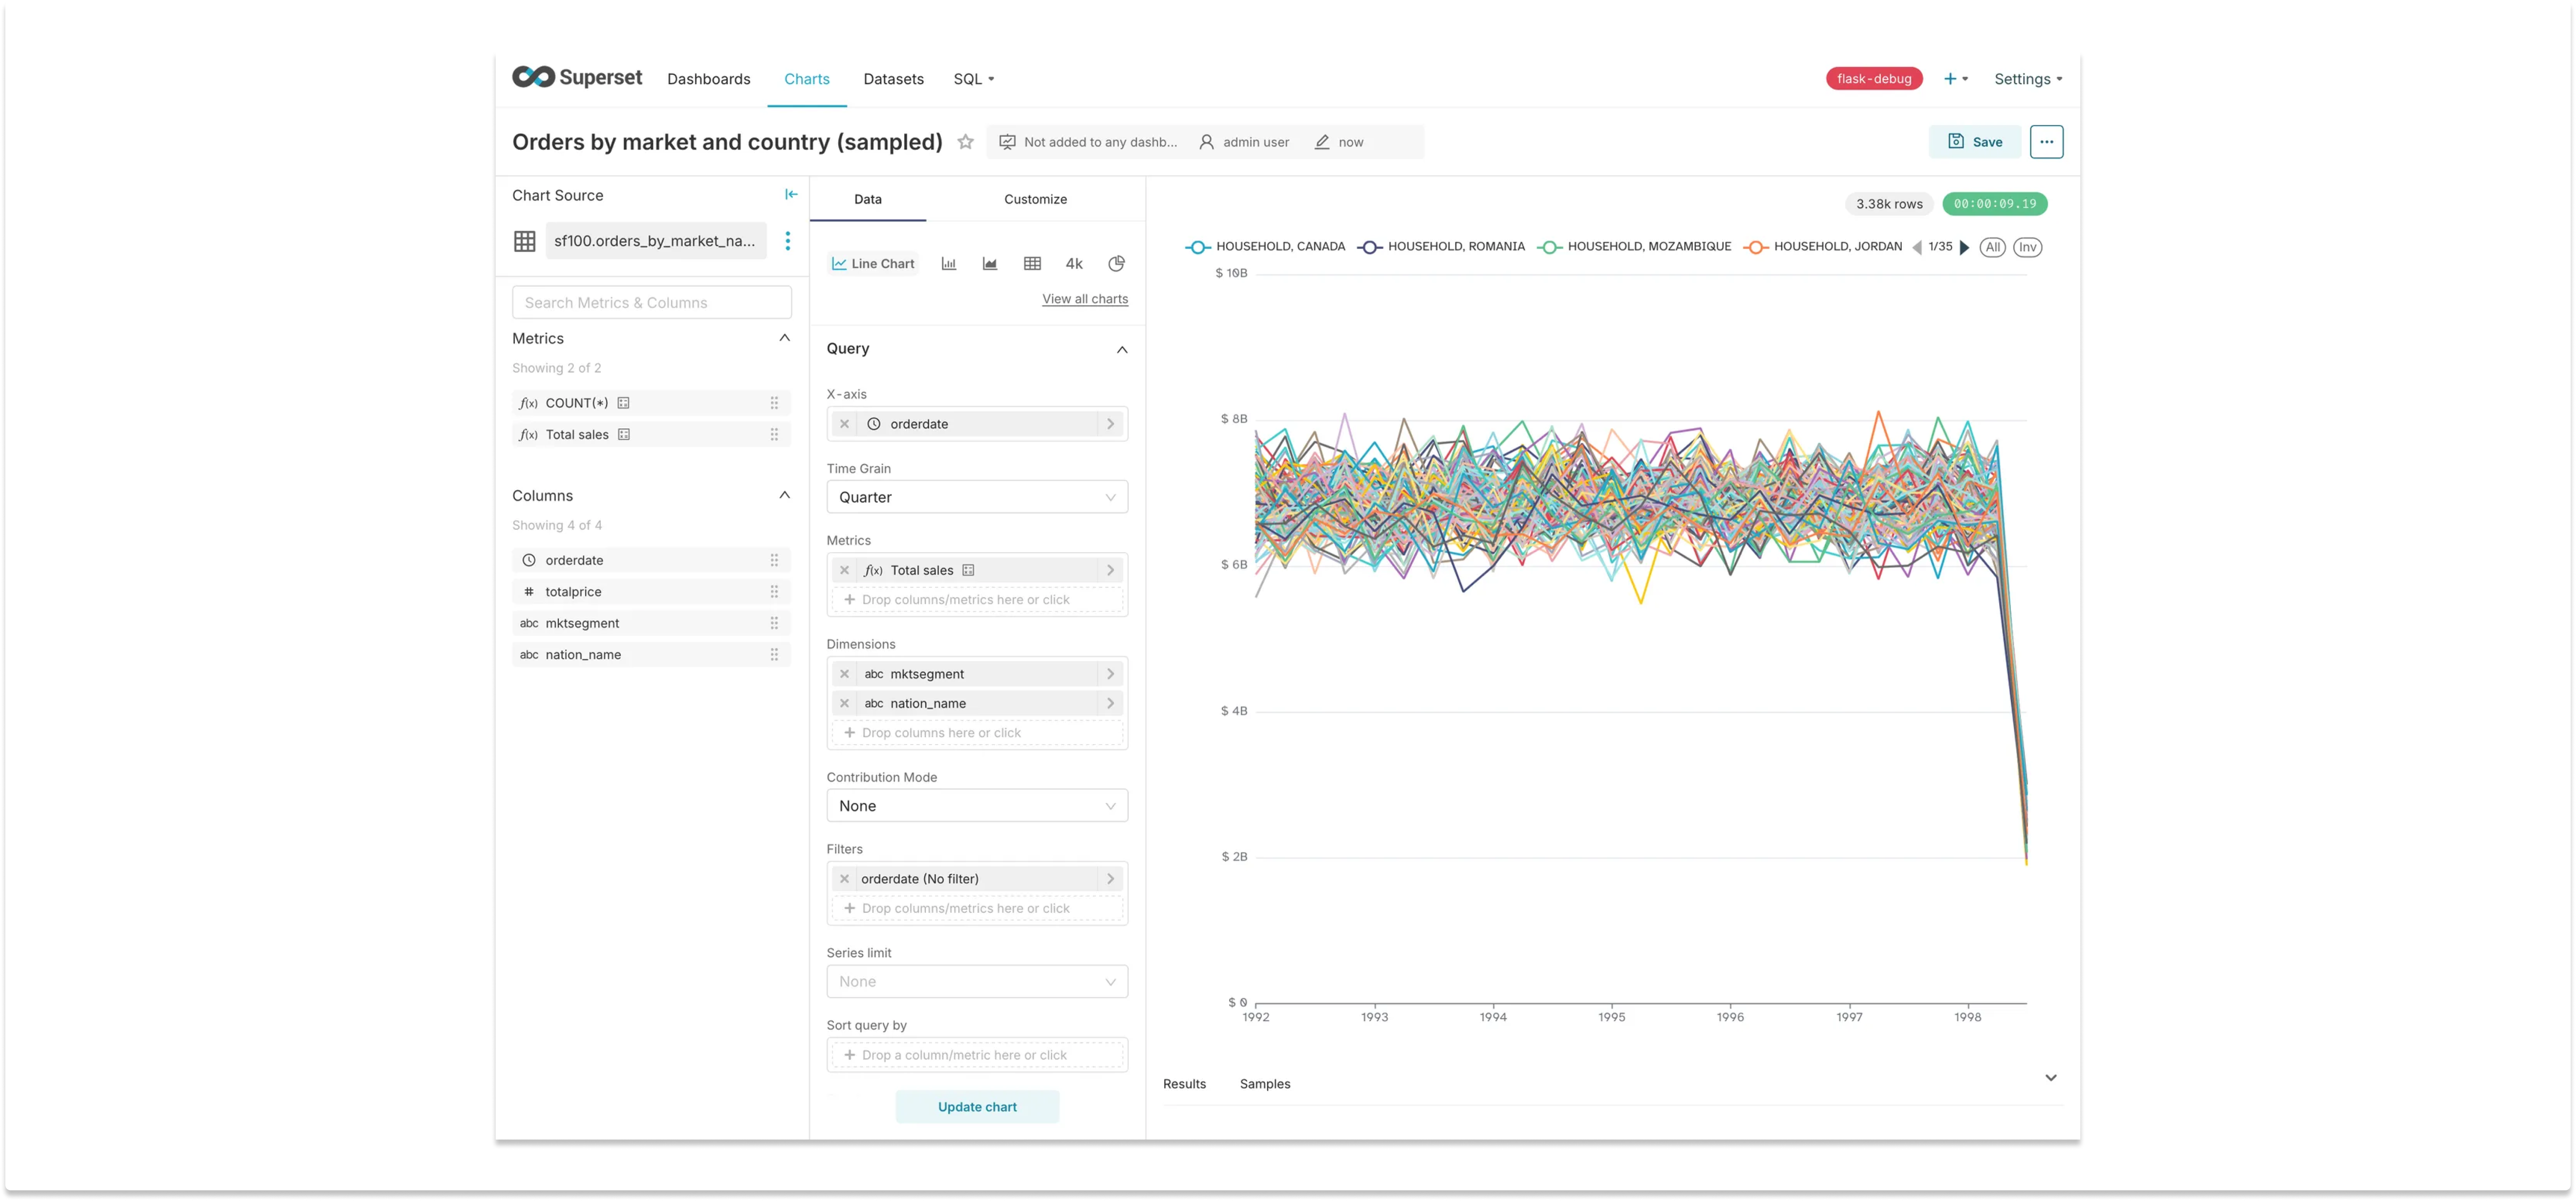Image resolution: width=2576 pixels, height=1201 pixels.
Task: Click the dataset options kebab menu icon
Action: point(787,241)
